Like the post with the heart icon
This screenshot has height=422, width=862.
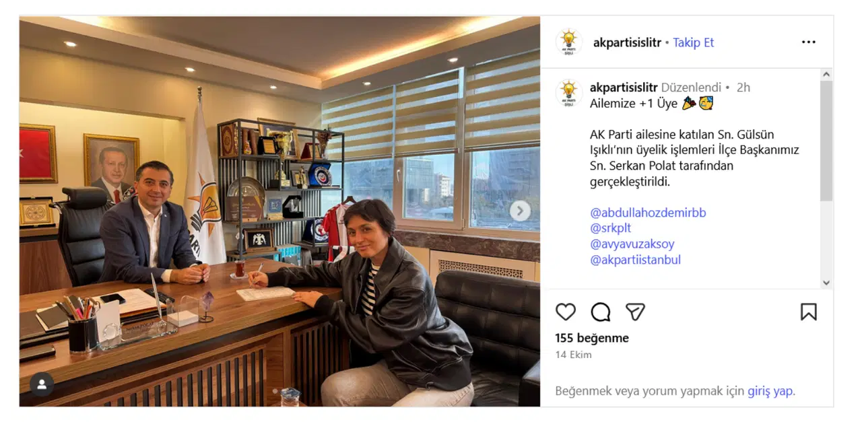pyautogui.click(x=566, y=312)
